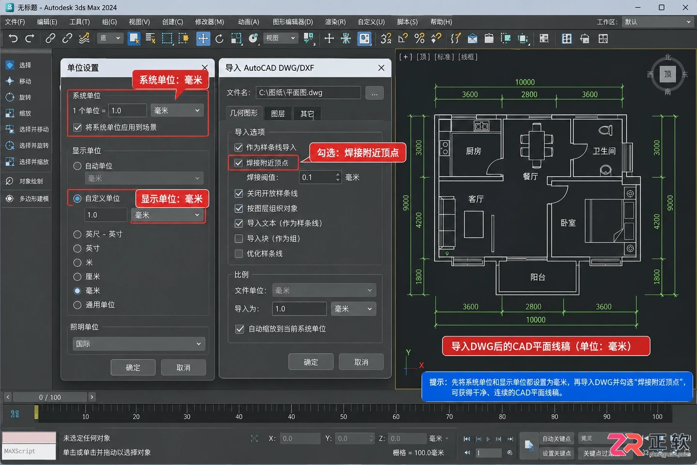Open the system unit 毫米 dropdown

coord(177,110)
